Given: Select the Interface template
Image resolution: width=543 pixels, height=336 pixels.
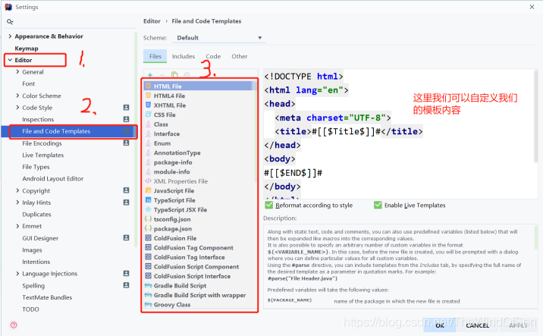Looking at the screenshot, I should point(167,133).
